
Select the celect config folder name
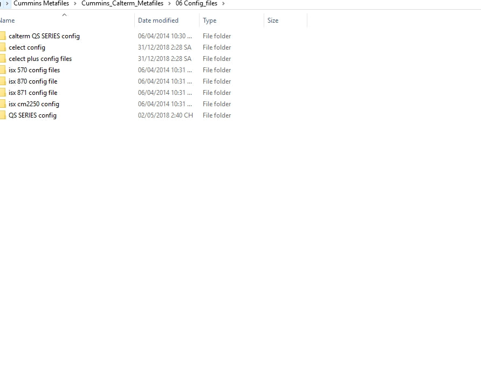point(26,47)
